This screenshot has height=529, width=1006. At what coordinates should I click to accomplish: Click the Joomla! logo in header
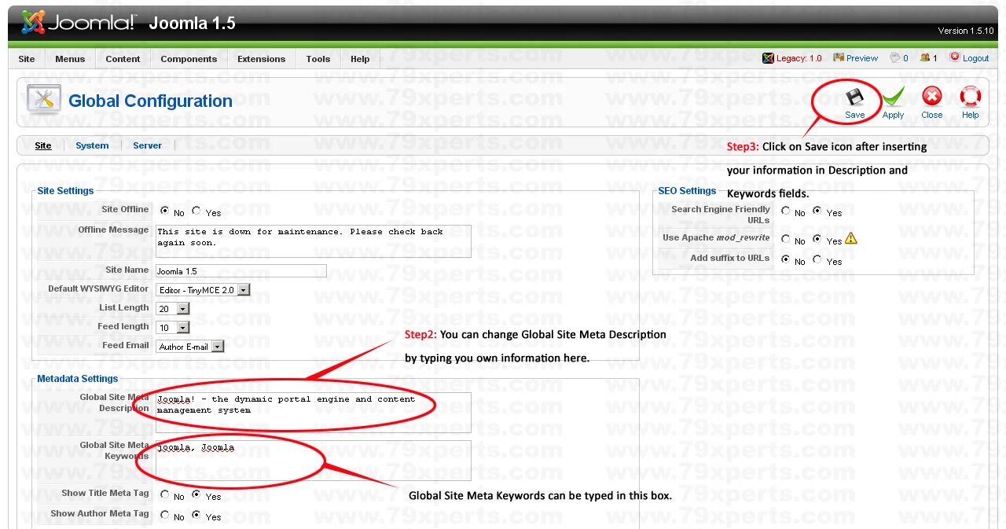79,23
